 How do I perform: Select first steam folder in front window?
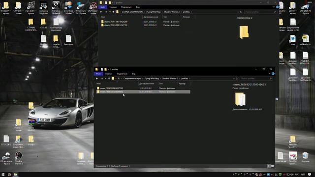(143, 88)
